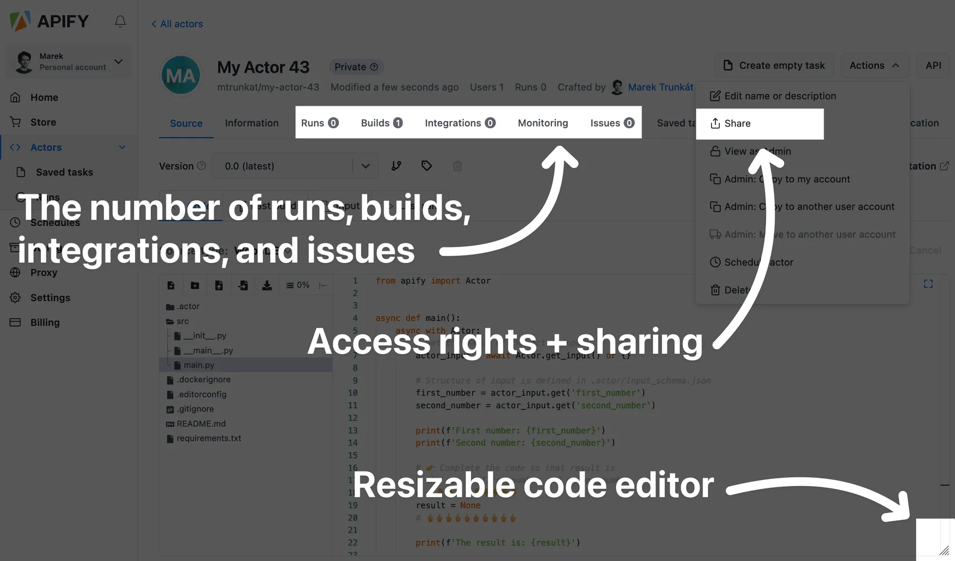Collapse the Actors sidebar section chevron

click(122, 147)
